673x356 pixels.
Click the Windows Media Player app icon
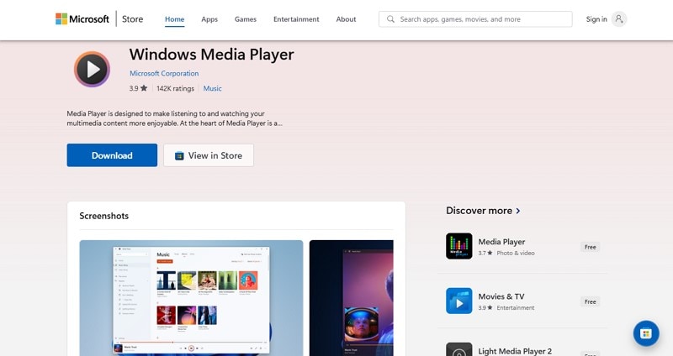click(x=92, y=69)
